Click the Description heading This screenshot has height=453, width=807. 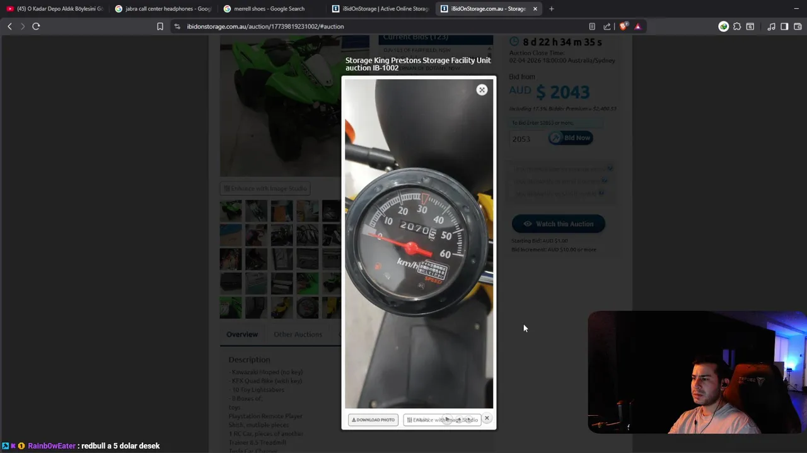pos(249,360)
